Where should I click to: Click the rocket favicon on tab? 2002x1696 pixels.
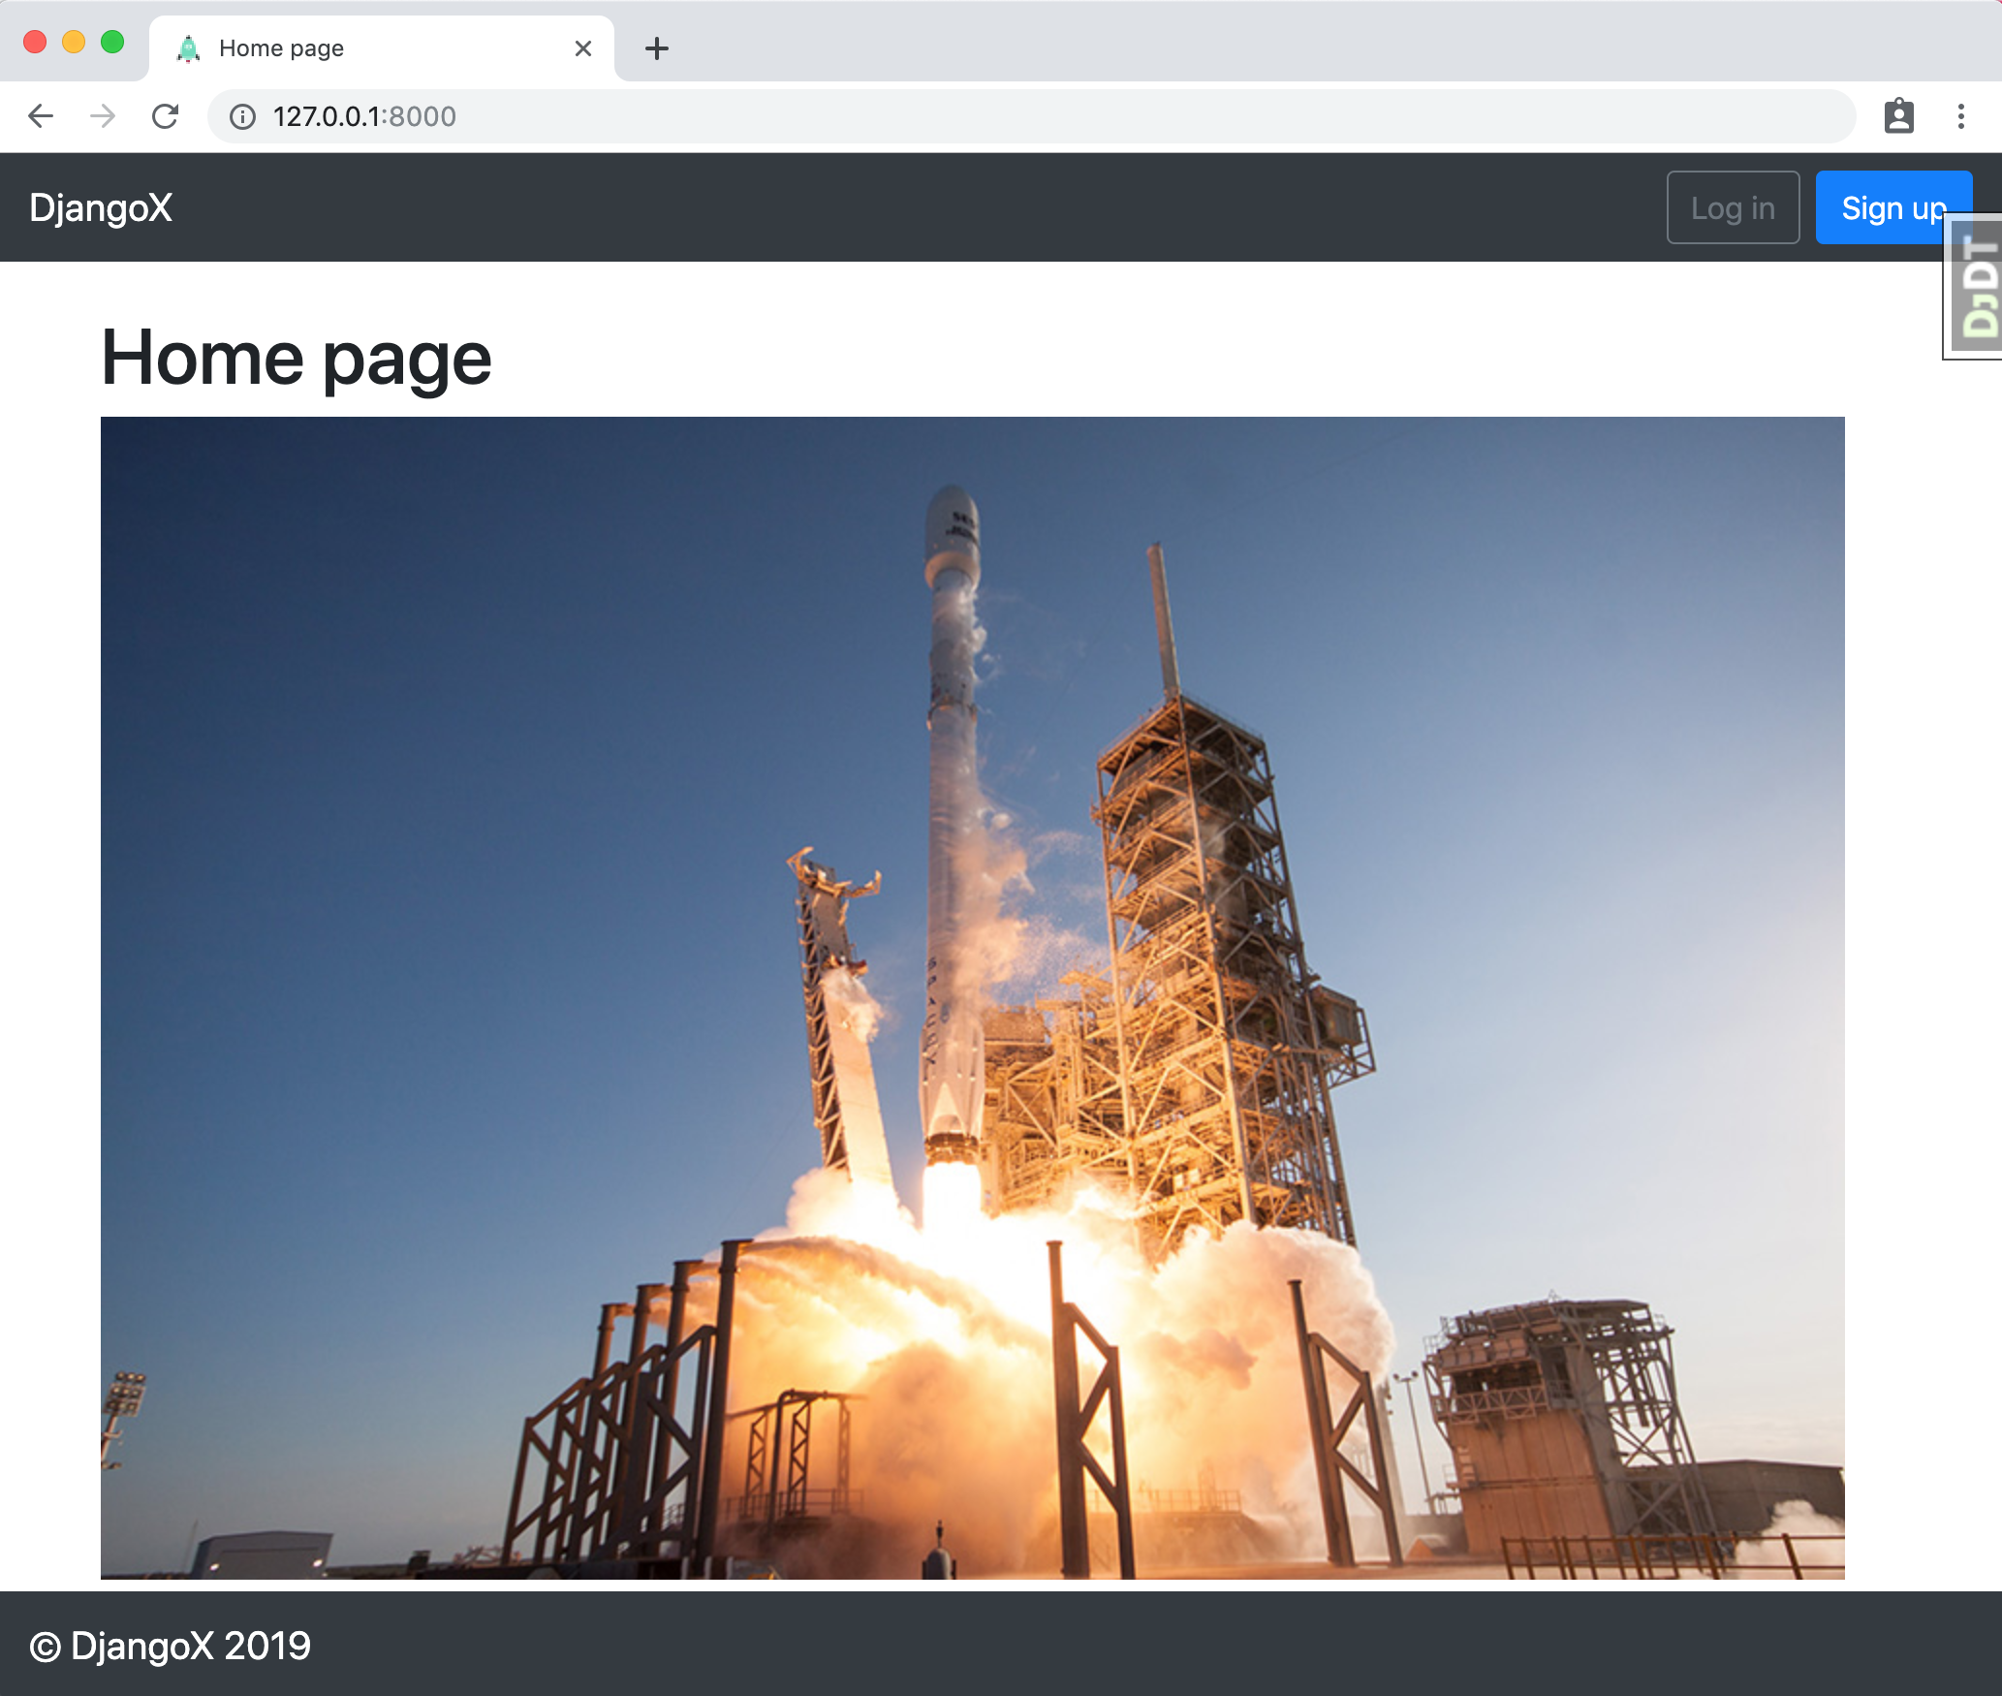(x=188, y=48)
